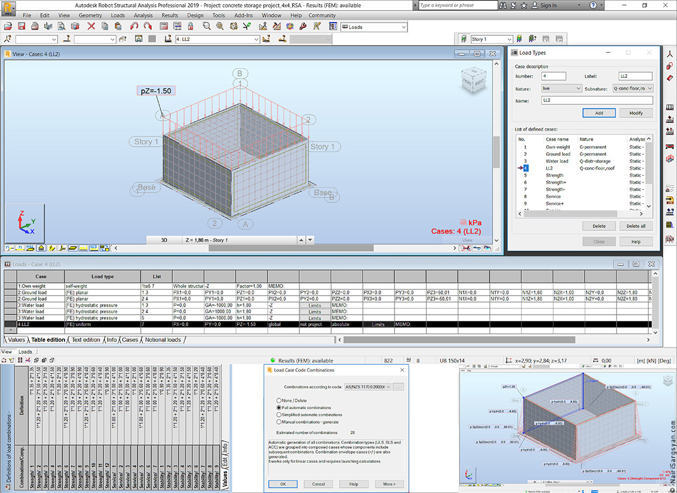Viewport: 677px width, 493px height.
Task: Click the red padlock results lock icon
Action: point(190,27)
